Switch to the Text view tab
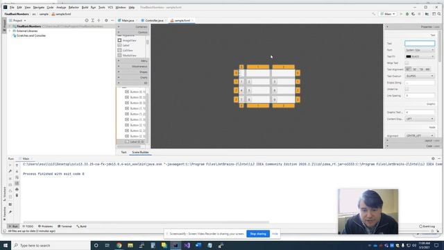The width and height of the screenshot is (444, 250). click(x=123, y=152)
